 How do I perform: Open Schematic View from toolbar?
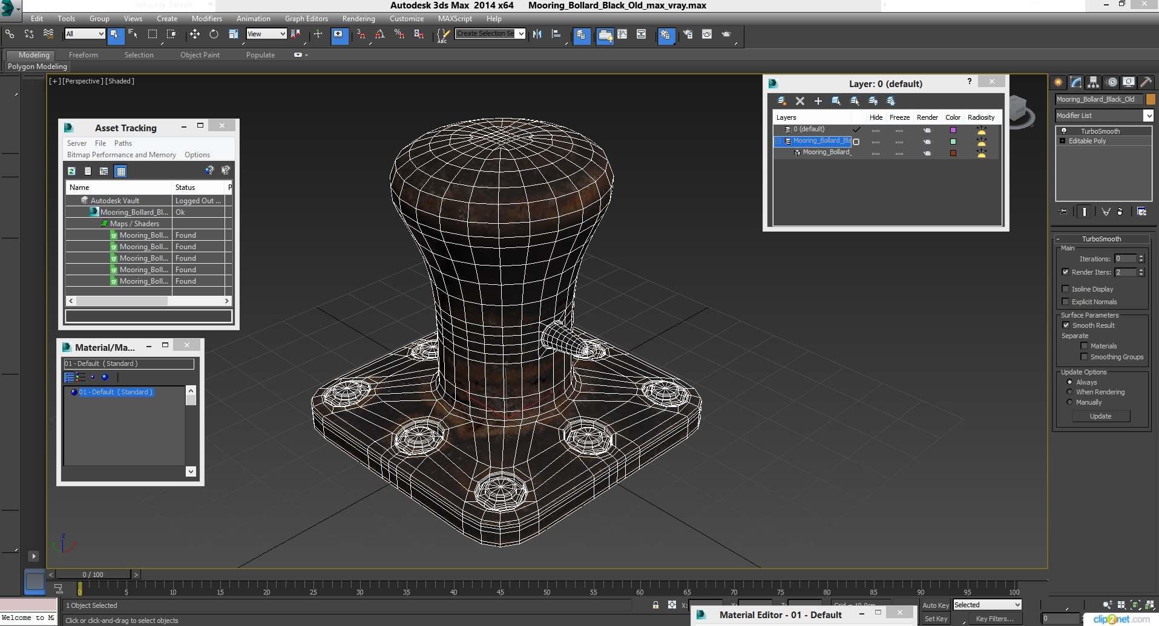tap(642, 34)
